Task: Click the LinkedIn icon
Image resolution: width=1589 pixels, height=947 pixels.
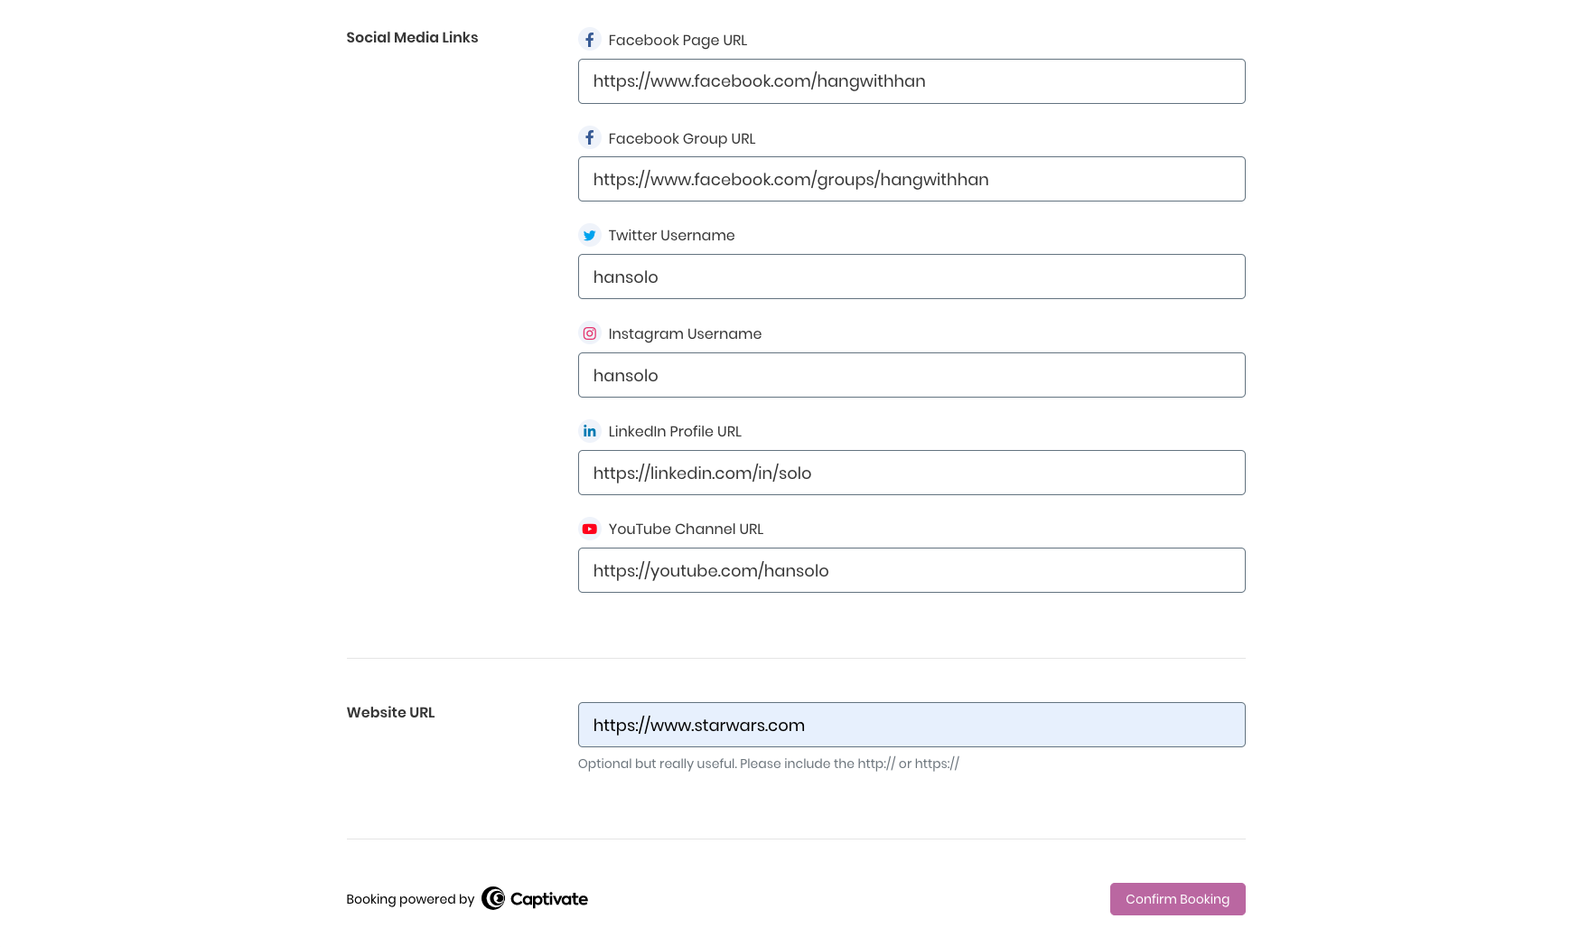Action: [x=589, y=431]
